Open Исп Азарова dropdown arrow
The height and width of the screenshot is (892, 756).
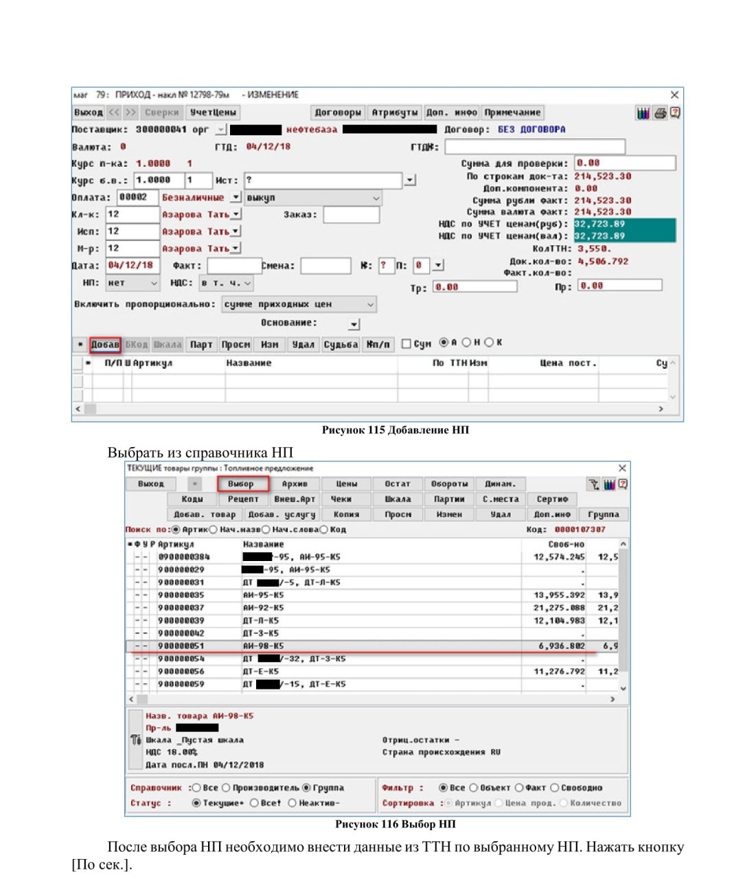[236, 232]
